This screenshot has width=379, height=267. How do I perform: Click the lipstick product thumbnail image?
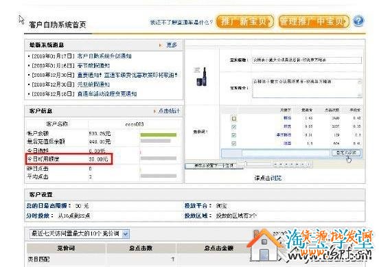pyautogui.click(x=202, y=77)
